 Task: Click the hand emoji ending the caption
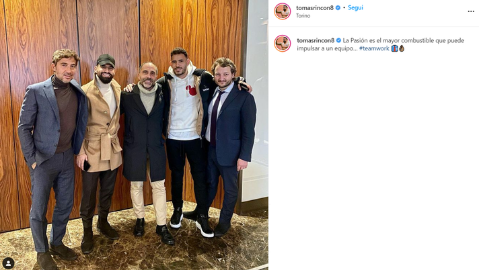[402, 48]
